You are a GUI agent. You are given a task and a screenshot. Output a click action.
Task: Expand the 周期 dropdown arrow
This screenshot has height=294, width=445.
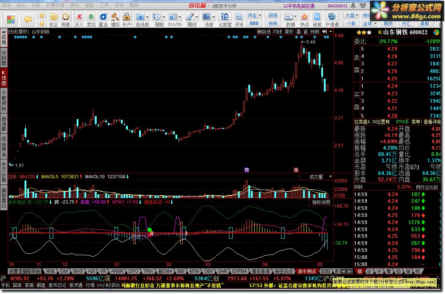tap(164, 17)
